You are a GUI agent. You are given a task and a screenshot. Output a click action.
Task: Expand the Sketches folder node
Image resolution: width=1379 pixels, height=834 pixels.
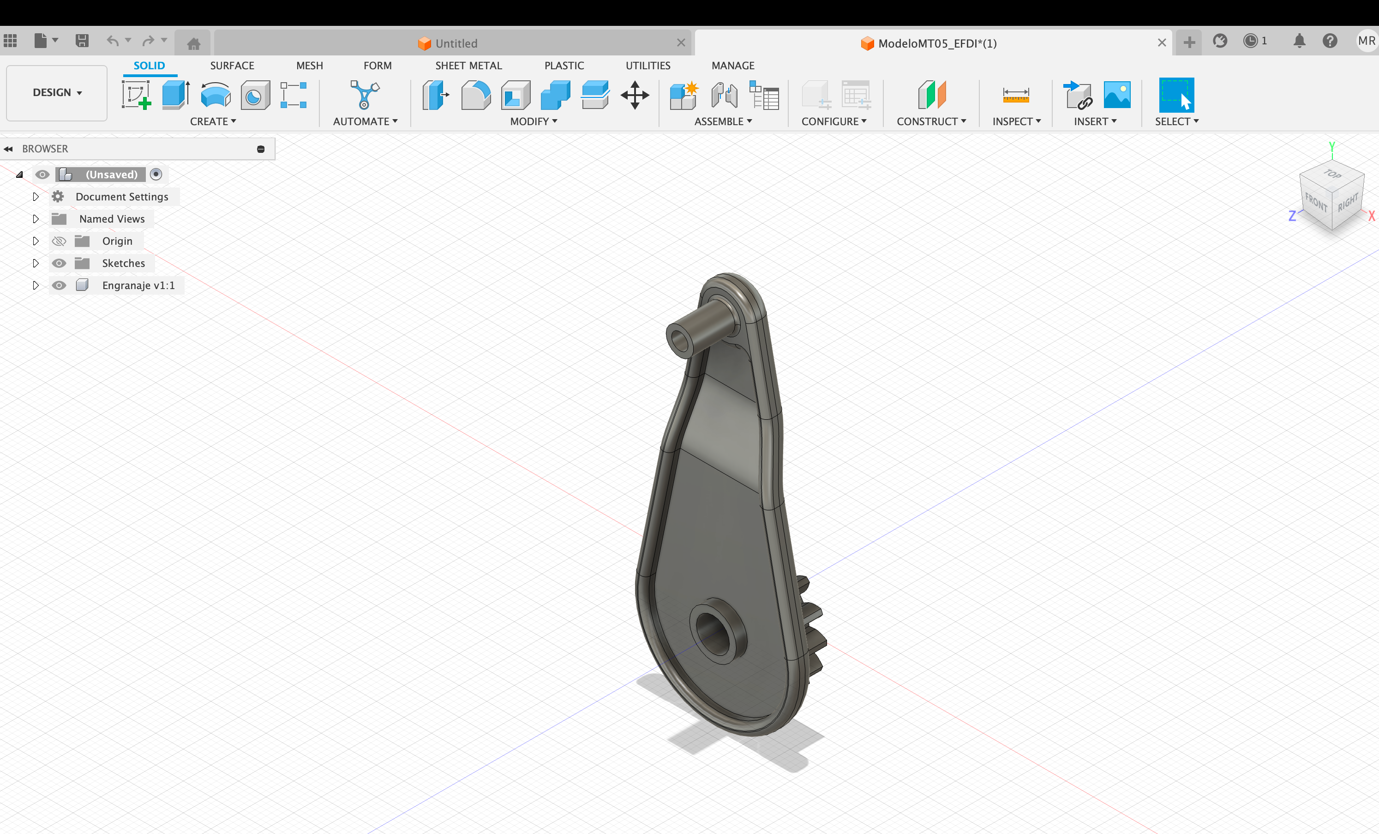click(x=35, y=263)
